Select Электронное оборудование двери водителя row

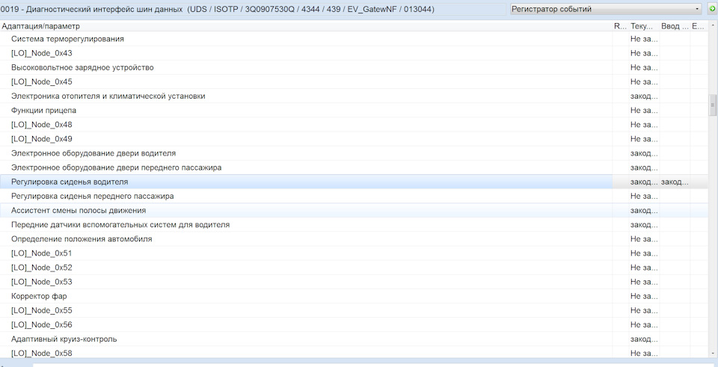click(x=354, y=153)
